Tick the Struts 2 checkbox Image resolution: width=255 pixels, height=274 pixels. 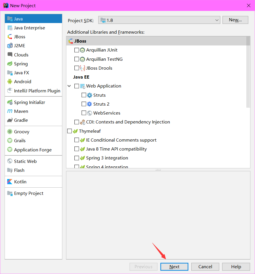(84, 104)
